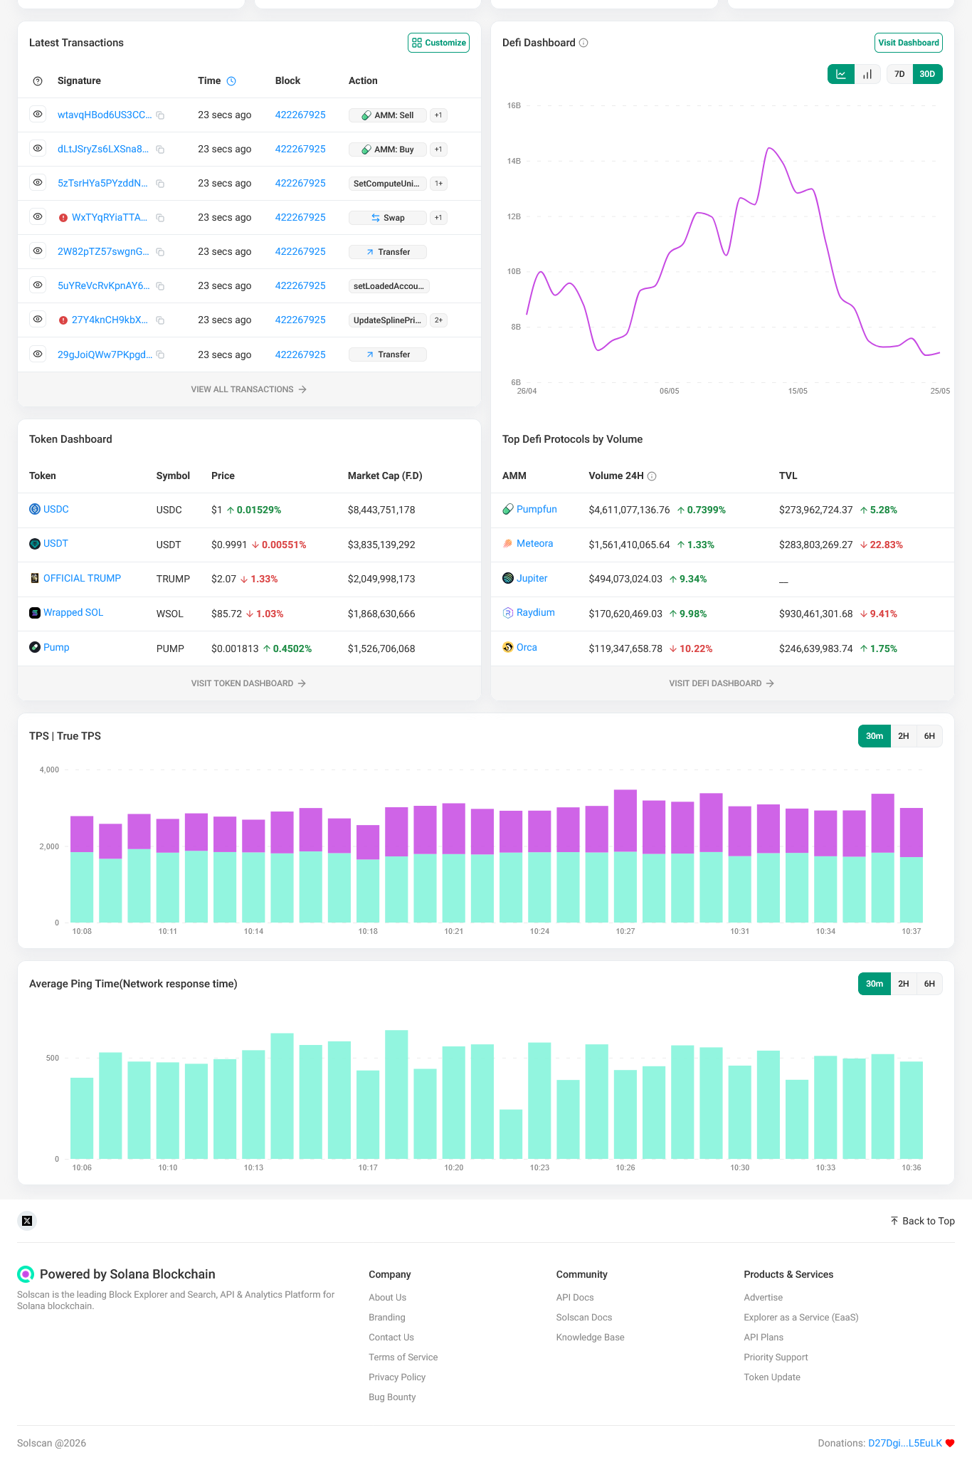Screen dimensions: 972x1460
Task: Select 30m range for TPS chart
Action: coord(875,736)
